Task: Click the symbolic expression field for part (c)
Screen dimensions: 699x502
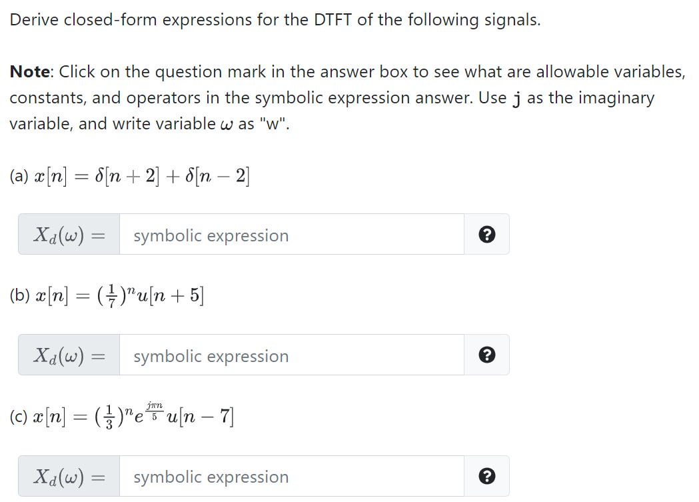Action: (291, 476)
